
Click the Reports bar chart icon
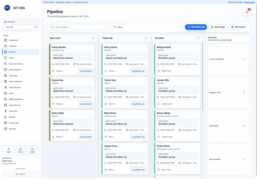pyautogui.click(x=6, y=117)
